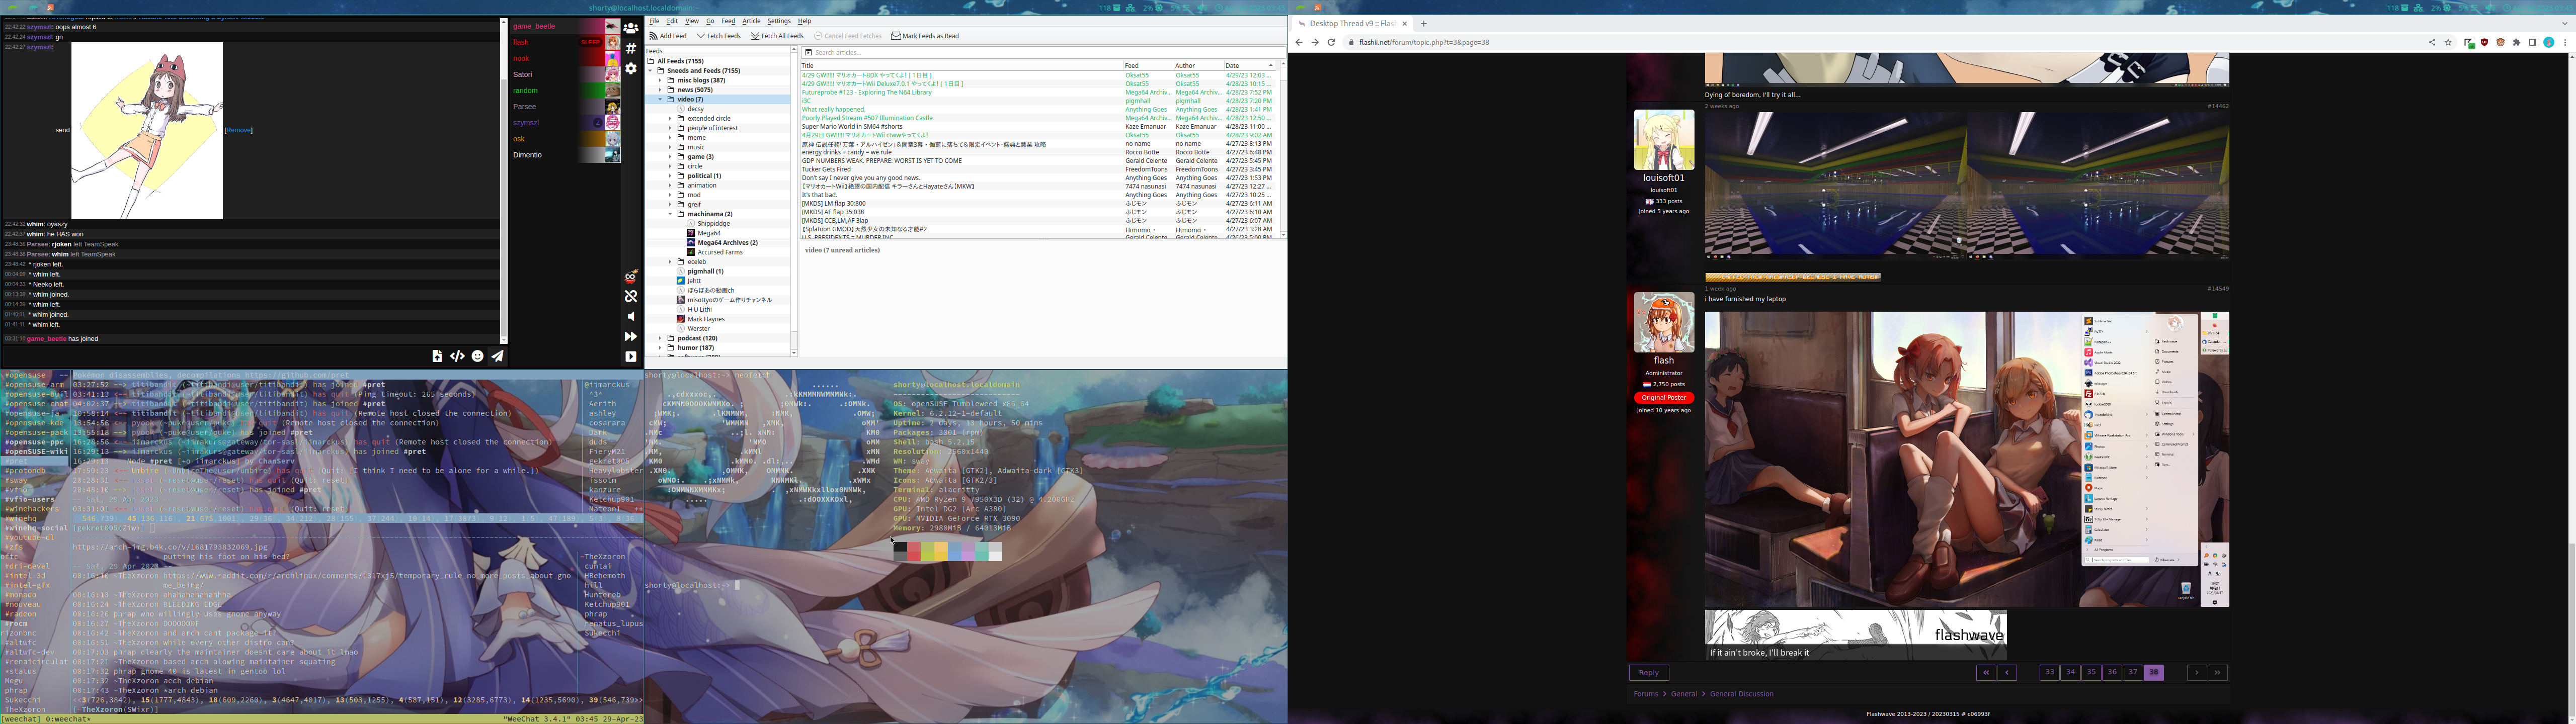This screenshot has height=724, width=2576.
Task: Open the code markup icon in chat input
Action: click(x=457, y=356)
